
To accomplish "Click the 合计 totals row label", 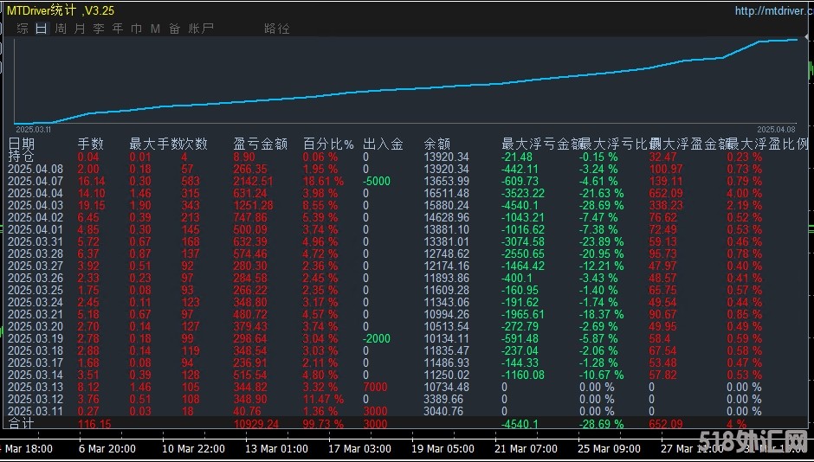I will (x=22, y=425).
